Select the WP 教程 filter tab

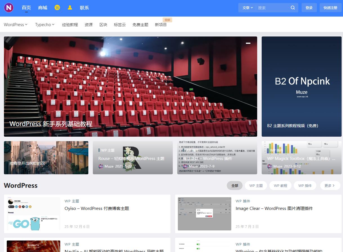[x=281, y=185]
